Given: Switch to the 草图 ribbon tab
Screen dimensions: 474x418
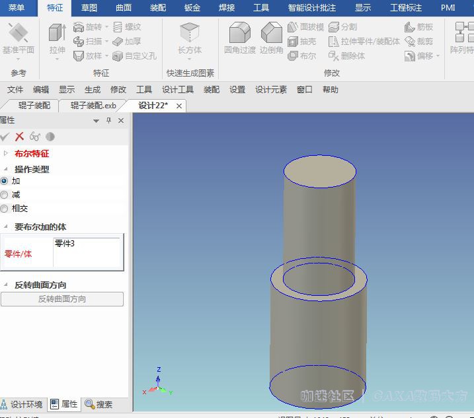Looking at the screenshot, I should [89, 7].
